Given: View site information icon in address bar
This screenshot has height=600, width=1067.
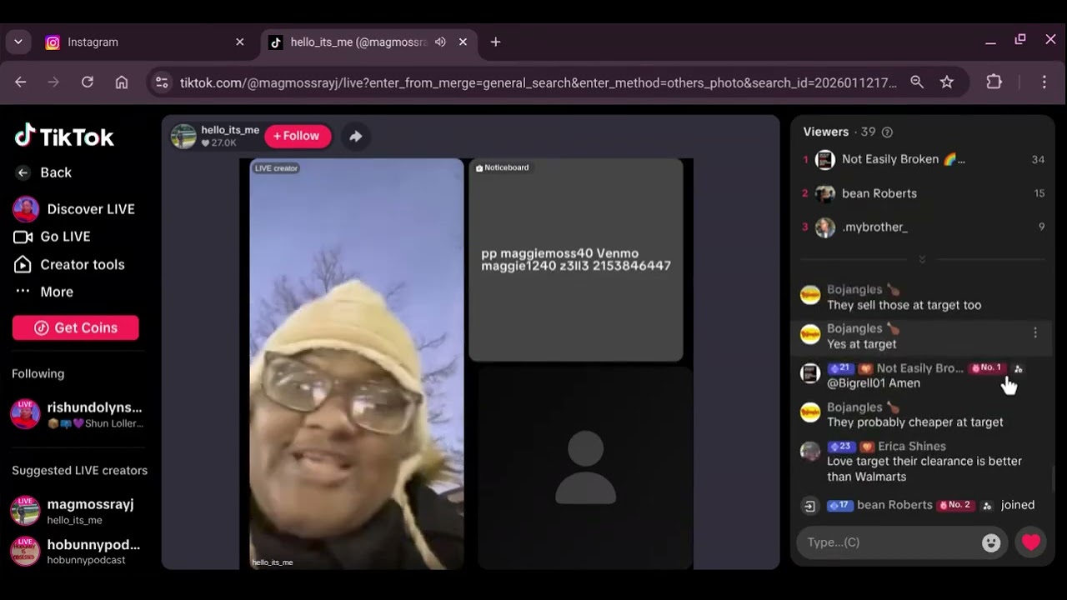Looking at the screenshot, I should tap(162, 82).
